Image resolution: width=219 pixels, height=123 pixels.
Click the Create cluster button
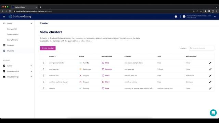[48, 48]
